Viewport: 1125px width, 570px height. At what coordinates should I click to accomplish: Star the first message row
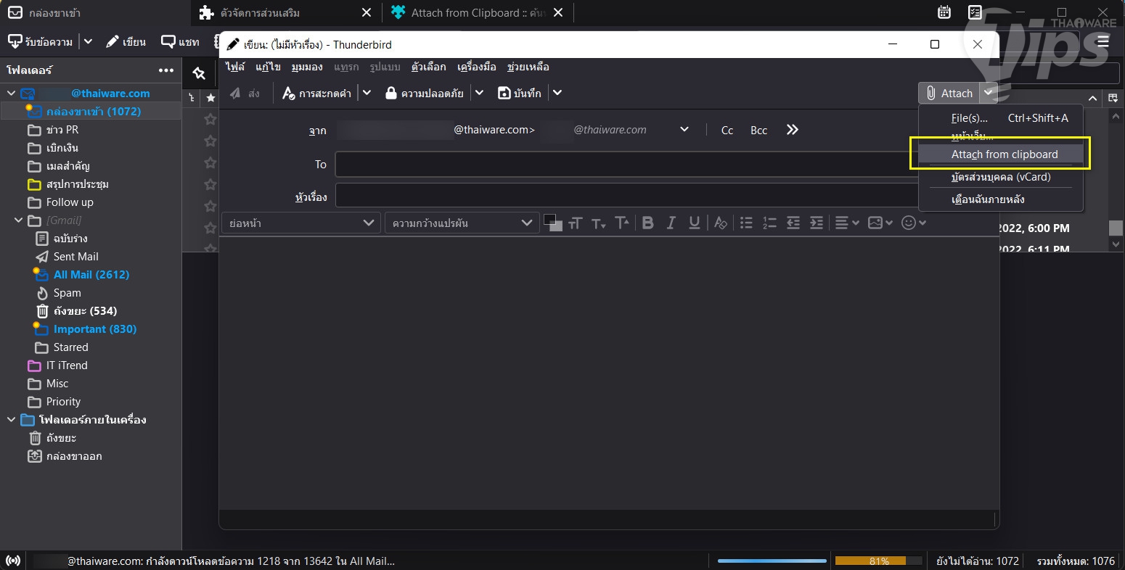[x=210, y=118]
